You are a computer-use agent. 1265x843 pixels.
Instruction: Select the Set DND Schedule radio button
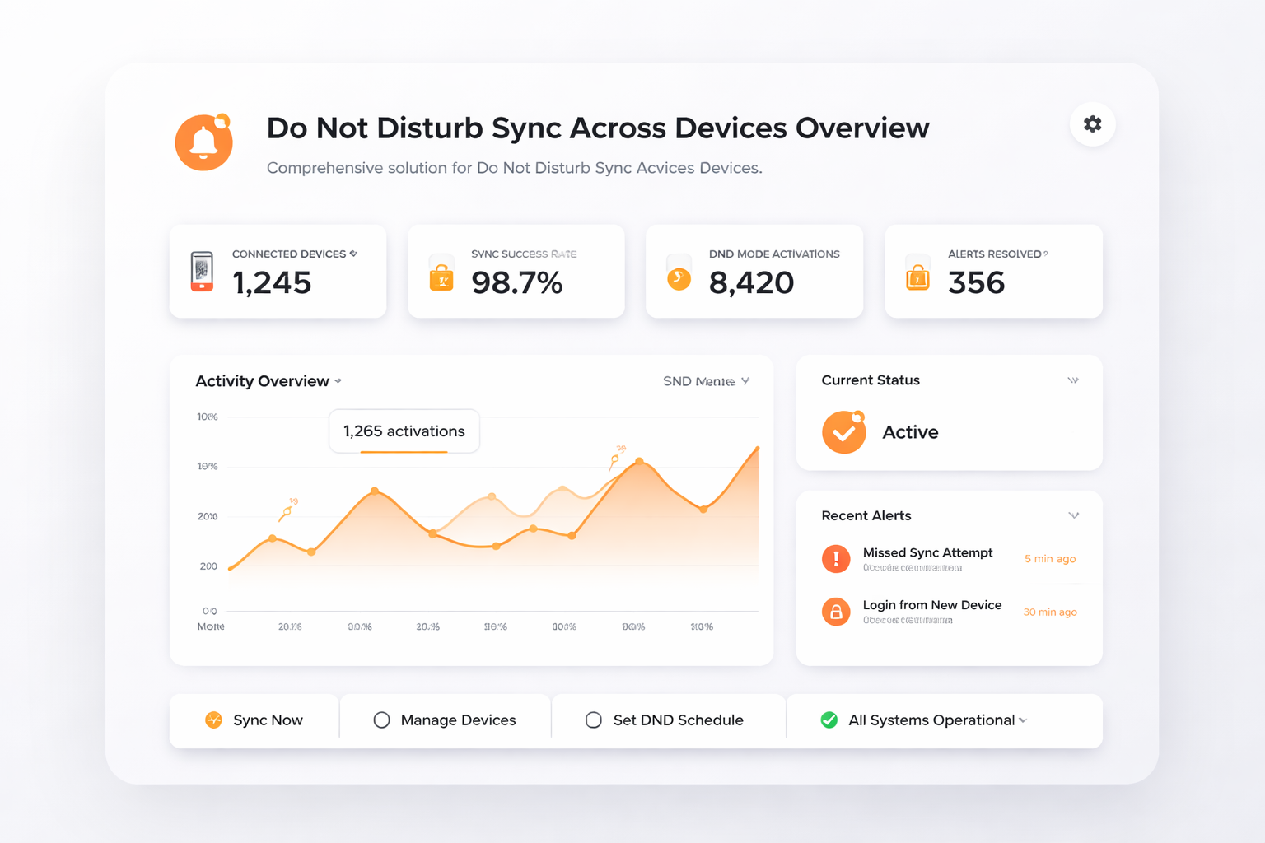[594, 720]
